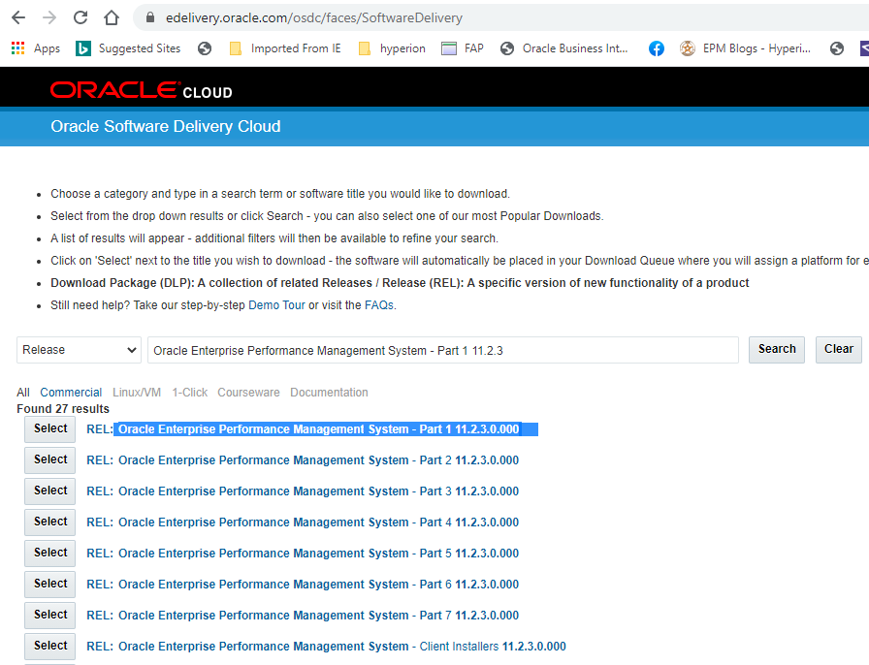Click Select button for Part 5
This screenshot has height=665, width=869.
(49, 554)
